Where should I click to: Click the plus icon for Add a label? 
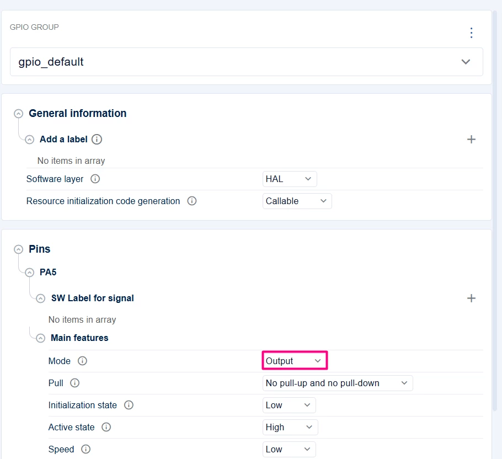pyautogui.click(x=471, y=139)
